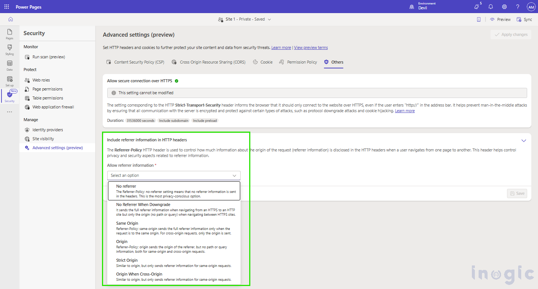
Task: Open the app launcher waffle icon
Action: coord(7,7)
